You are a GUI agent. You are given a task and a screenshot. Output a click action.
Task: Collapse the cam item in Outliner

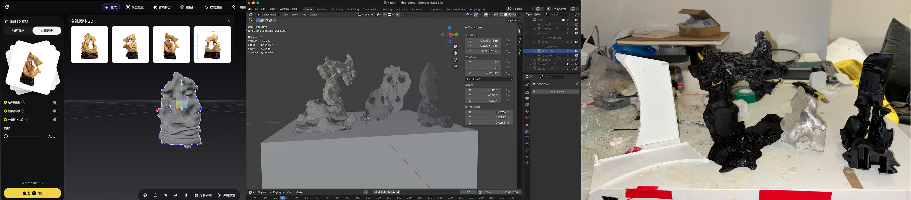pyautogui.click(x=535, y=33)
